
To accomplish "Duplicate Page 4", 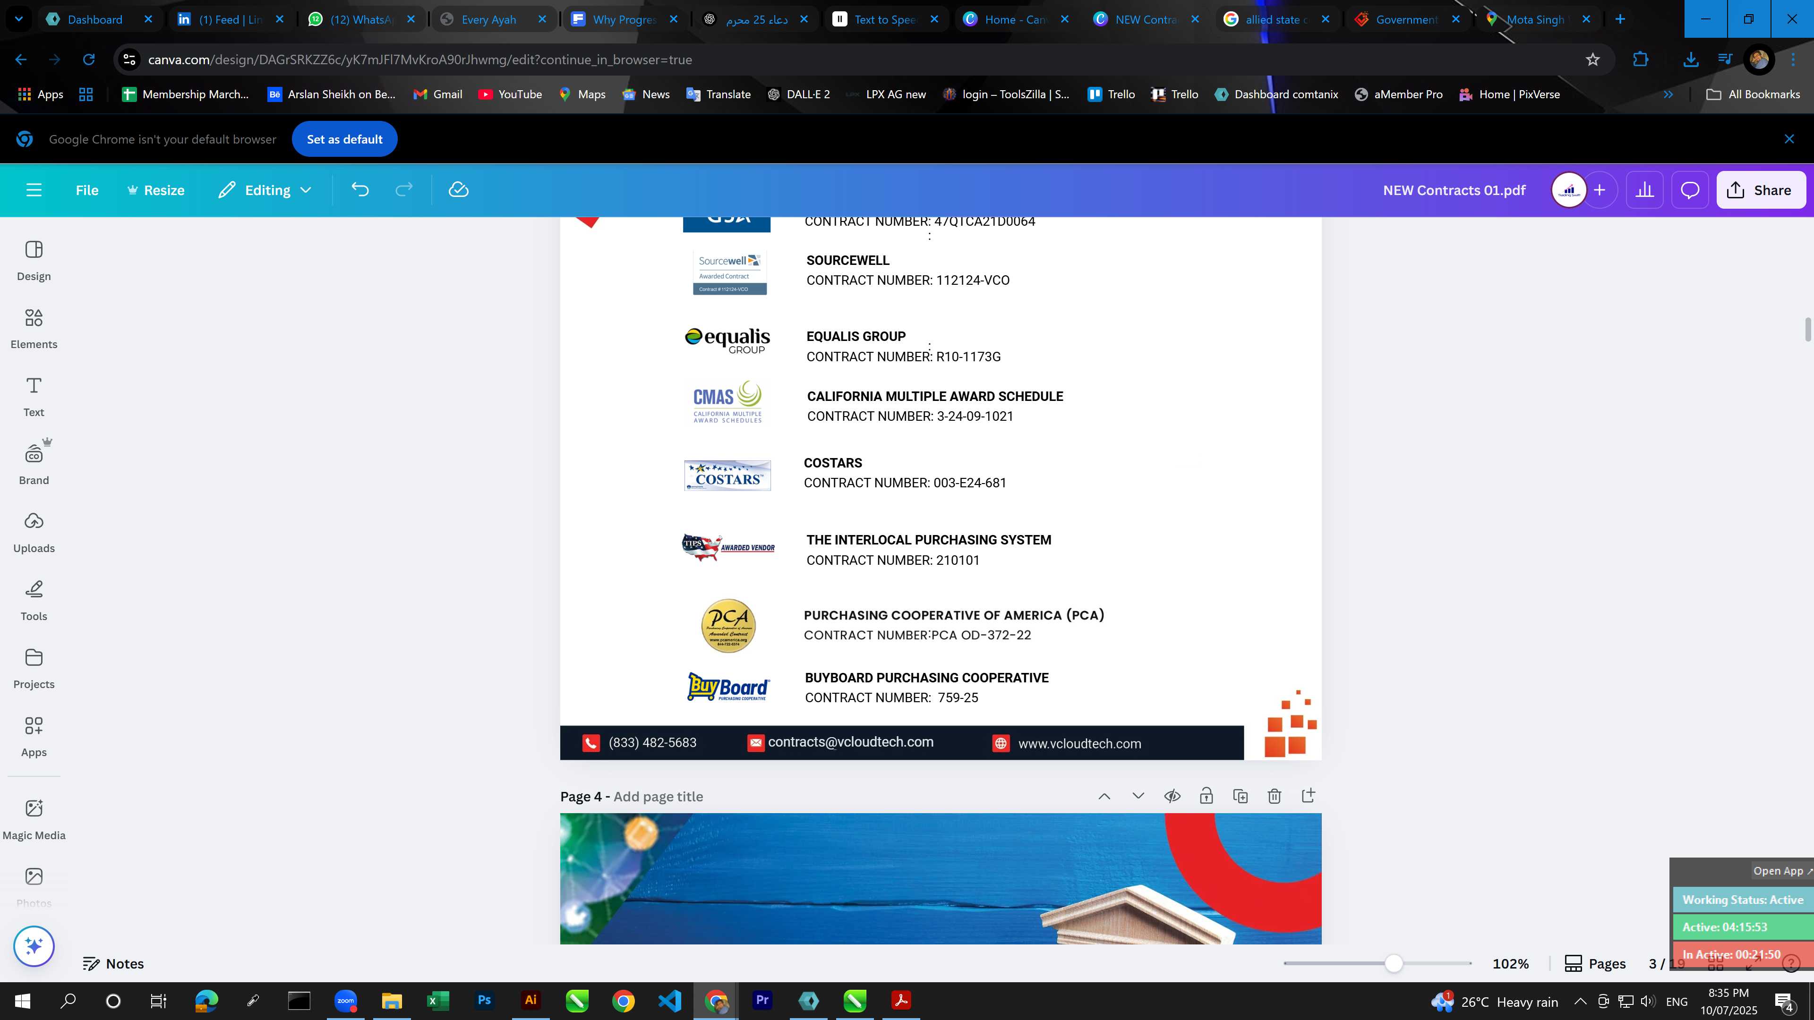I will pos(1240,796).
